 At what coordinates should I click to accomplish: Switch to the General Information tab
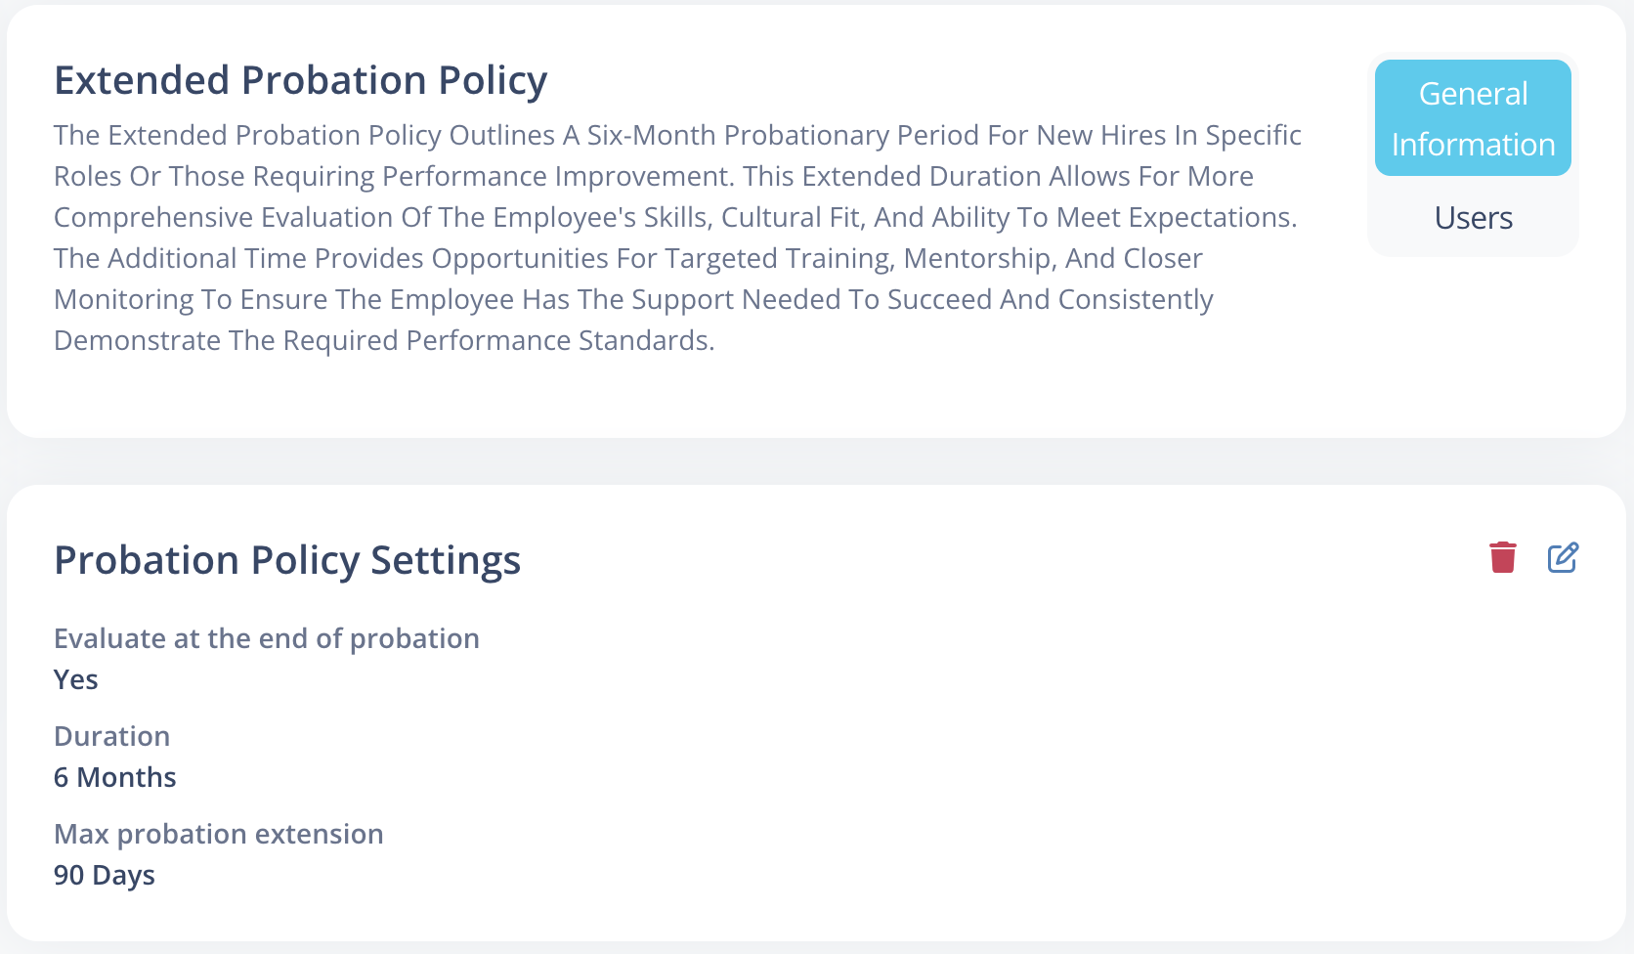[x=1473, y=118]
